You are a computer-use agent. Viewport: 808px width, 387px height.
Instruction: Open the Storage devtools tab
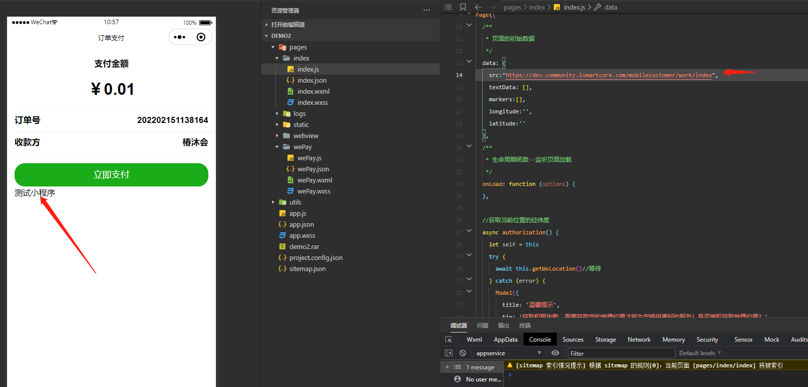(606, 340)
